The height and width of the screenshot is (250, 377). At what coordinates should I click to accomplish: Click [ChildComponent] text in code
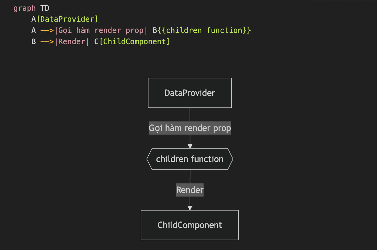(135, 42)
